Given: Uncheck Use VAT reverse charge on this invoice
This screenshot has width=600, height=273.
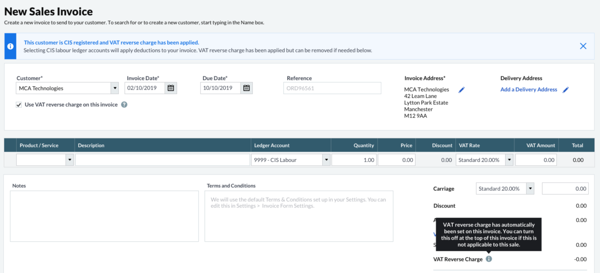Looking at the screenshot, I should point(19,105).
